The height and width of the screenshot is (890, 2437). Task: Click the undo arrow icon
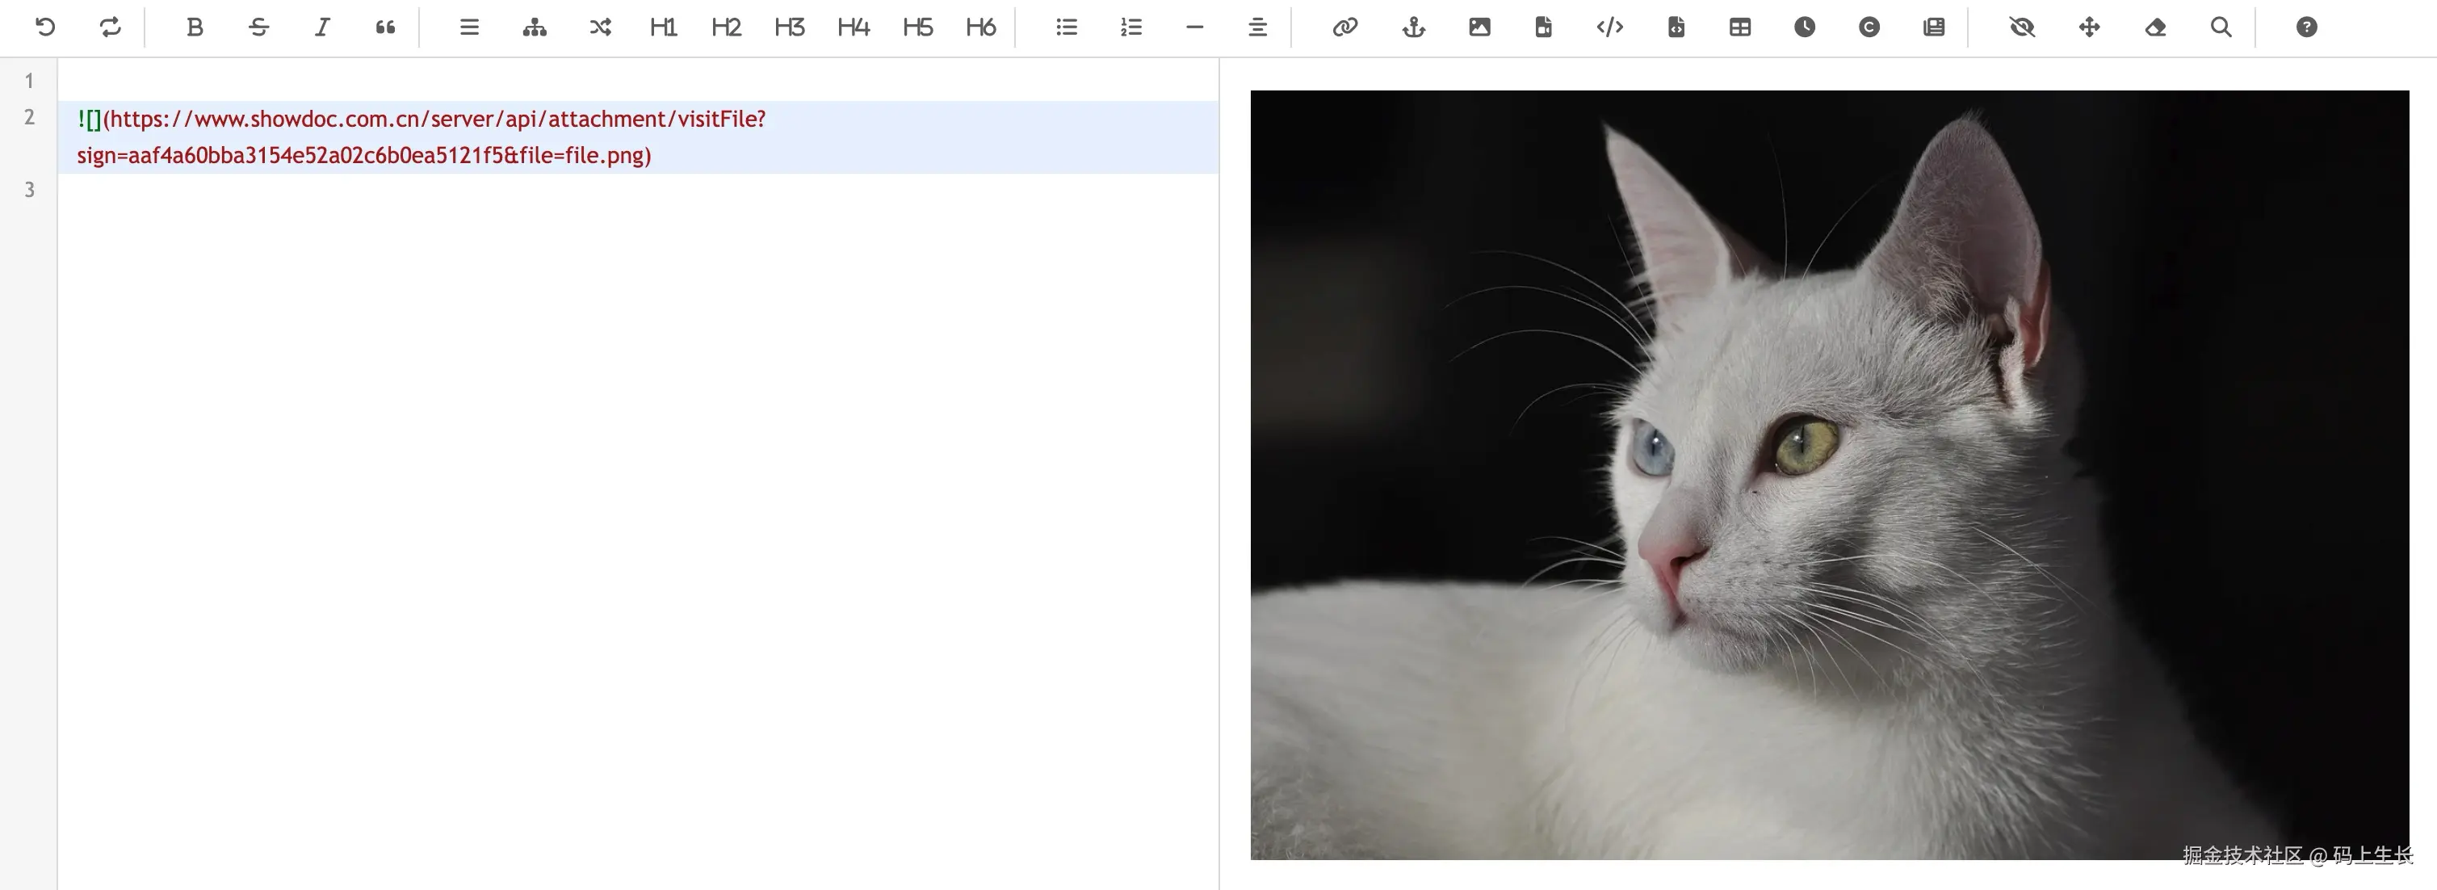coord(44,27)
